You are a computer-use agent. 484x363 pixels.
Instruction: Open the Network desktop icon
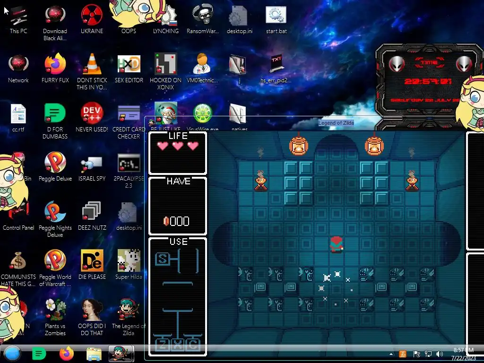(18, 69)
